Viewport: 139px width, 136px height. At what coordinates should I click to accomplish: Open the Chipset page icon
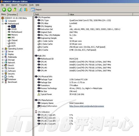click(x=9, y=40)
